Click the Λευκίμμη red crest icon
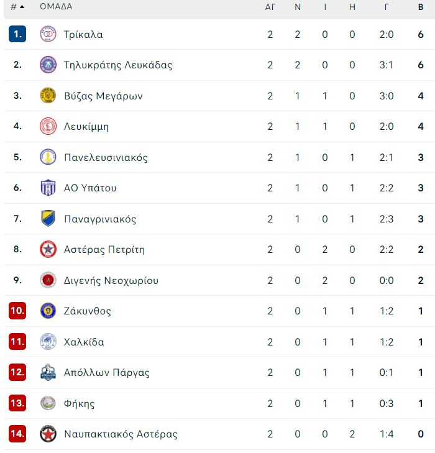The height and width of the screenshot is (453, 435). click(x=48, y=126)
